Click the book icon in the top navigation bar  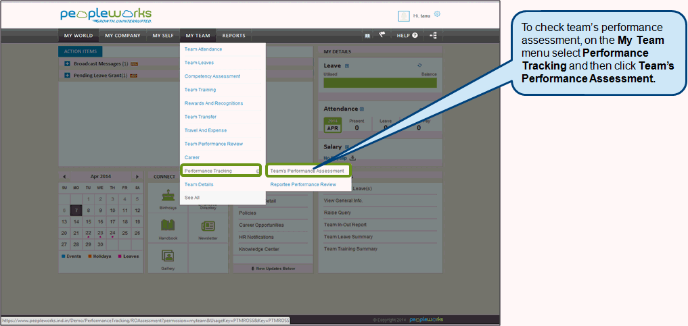[x=367, y=36]
